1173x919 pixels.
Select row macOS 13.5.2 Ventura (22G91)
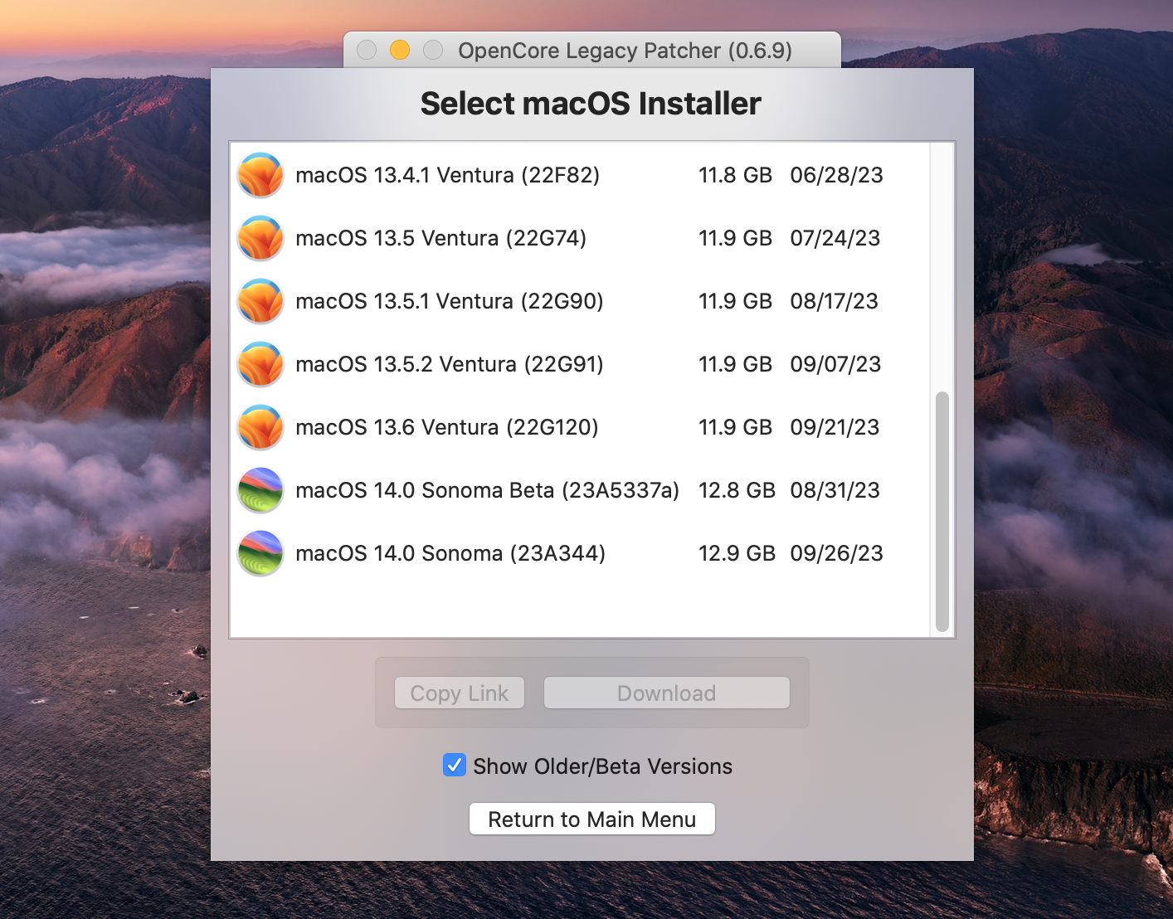point(580,364)
